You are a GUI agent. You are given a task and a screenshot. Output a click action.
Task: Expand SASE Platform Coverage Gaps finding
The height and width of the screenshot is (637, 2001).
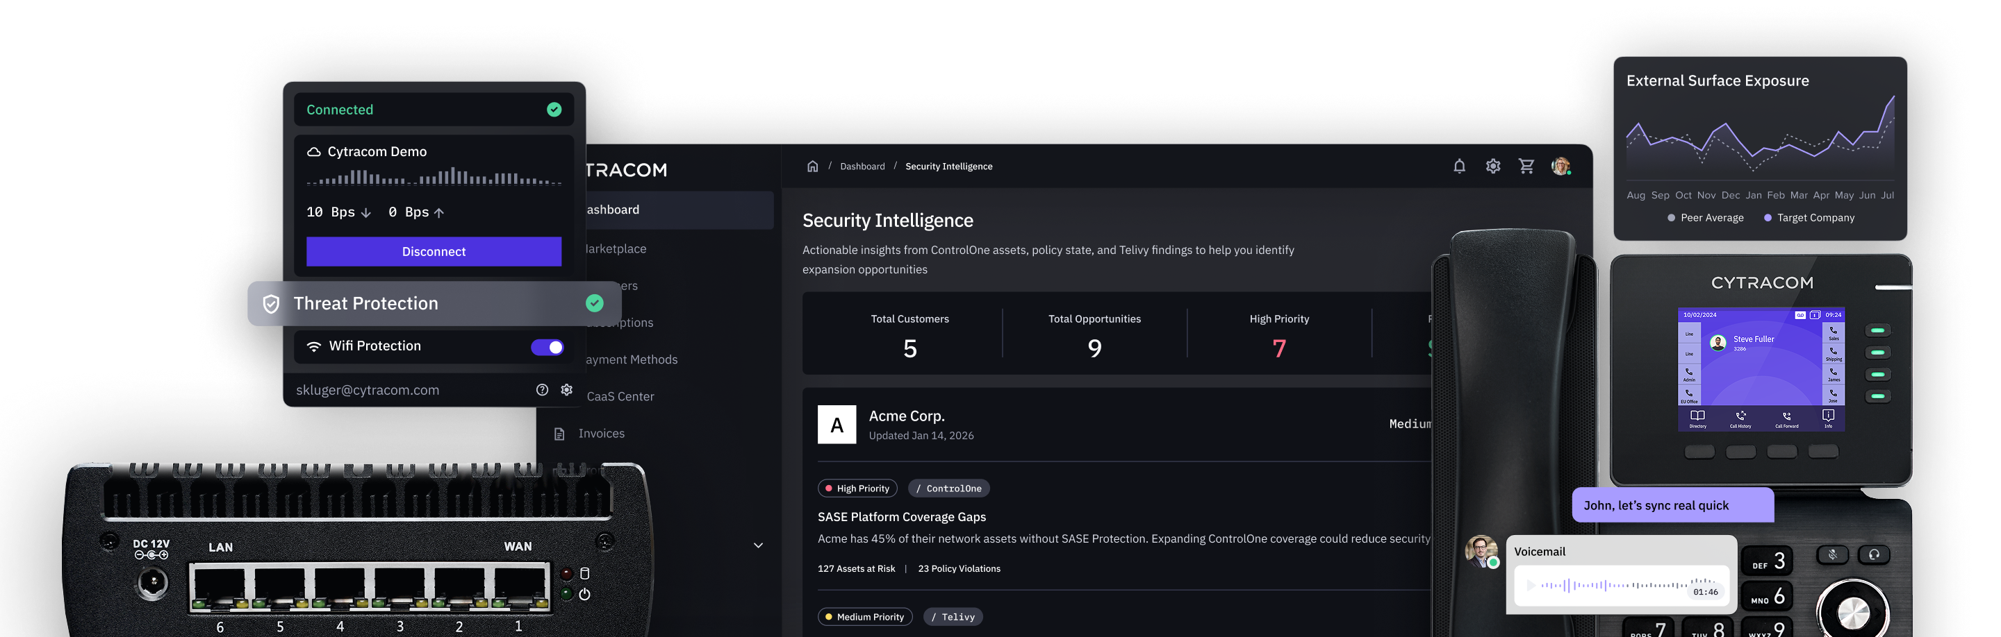coord(901,517)
